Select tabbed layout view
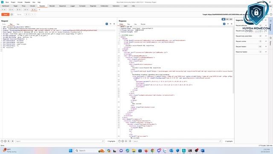The height and width of the screenshot is (154, 273). 231,19
